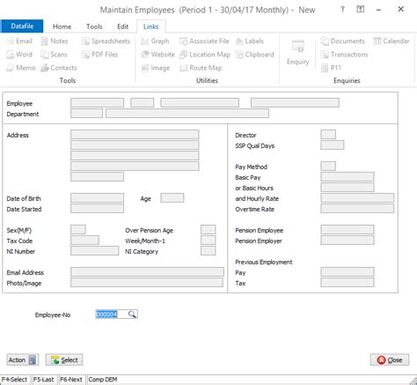
Task: Click the Enquiry icon in ribbon
Action: coord(298,47)
